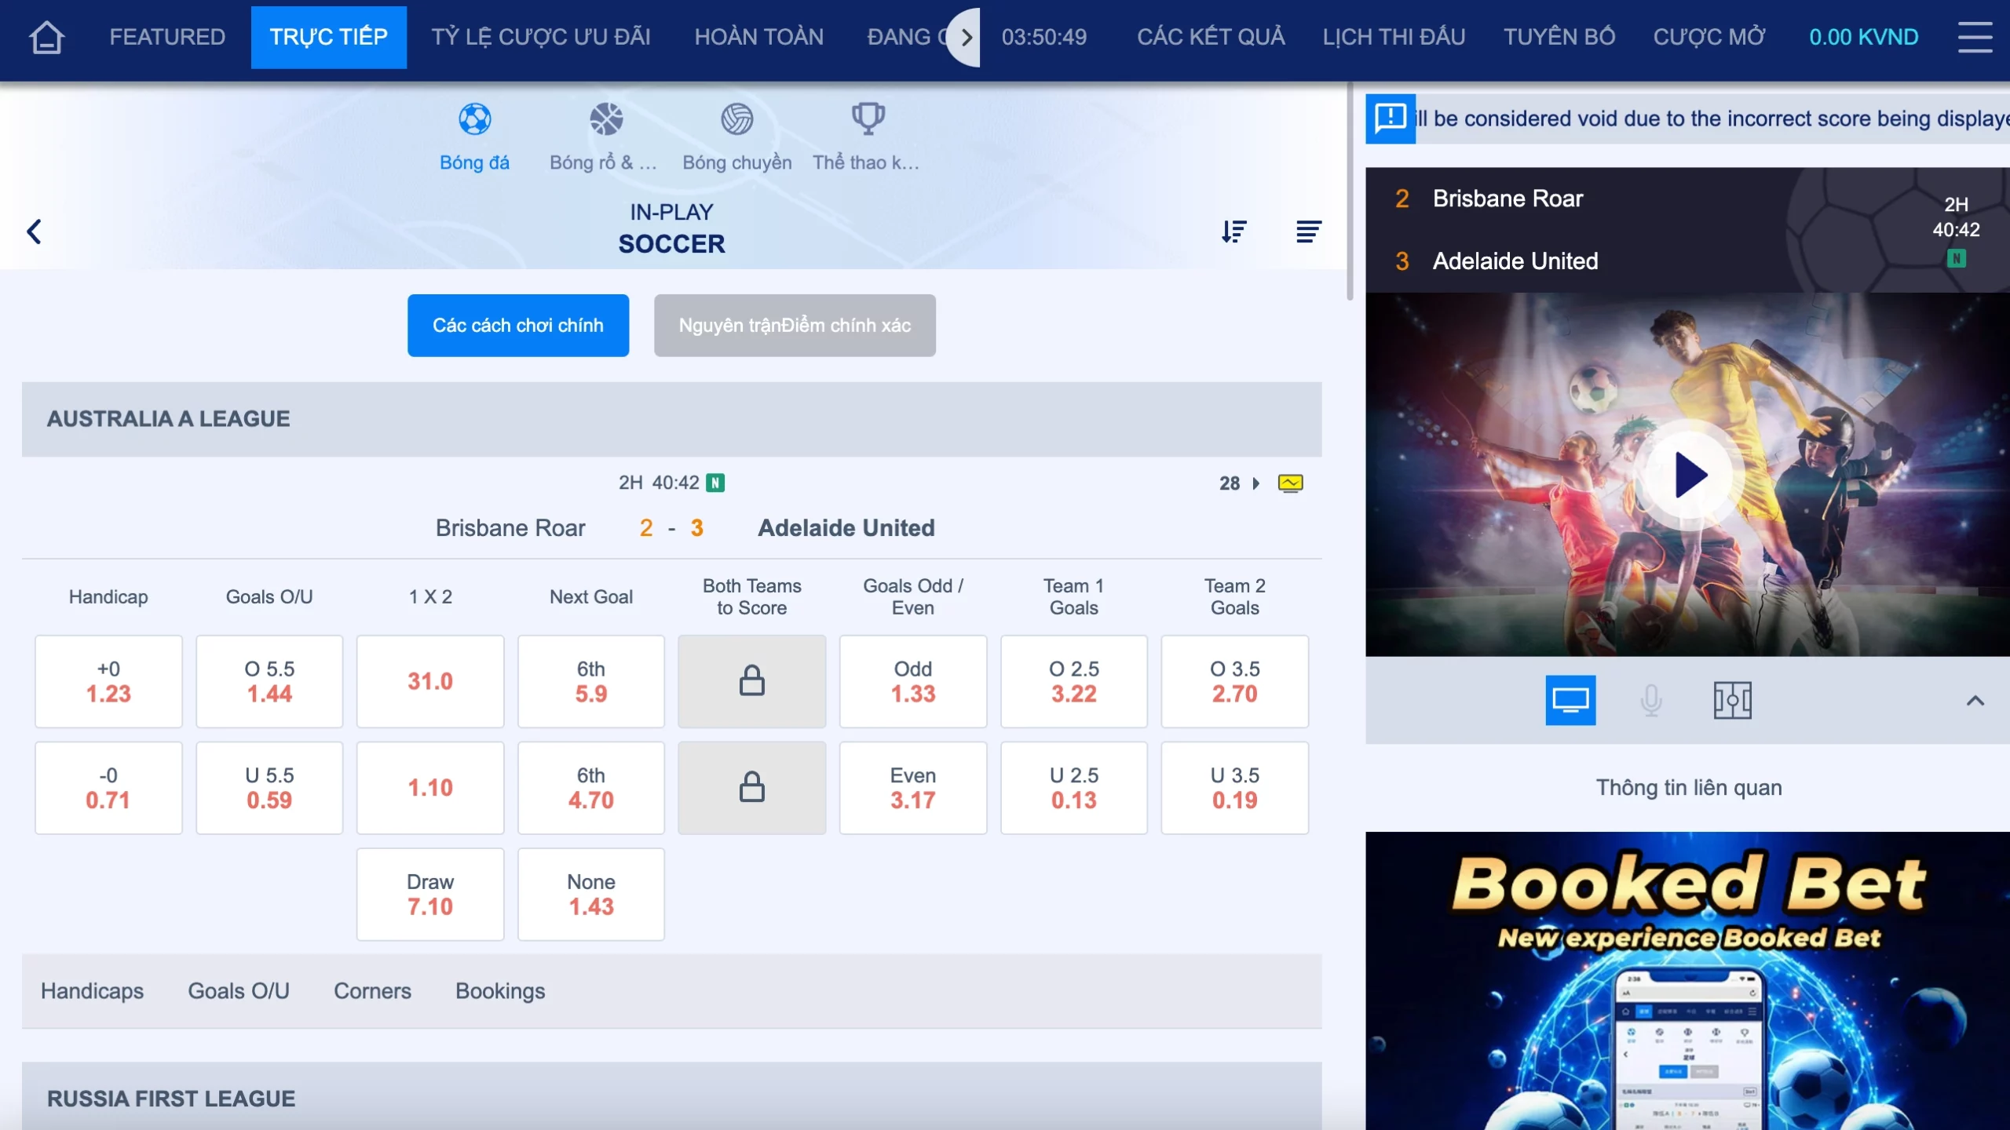Image resolution: width=2010 pixels, height=1130 pixels.
Task: Open the Bookings market tab
Action: pos(500,991)
